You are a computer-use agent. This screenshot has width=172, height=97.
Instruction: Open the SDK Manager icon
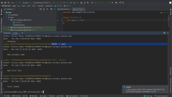[88, 3]
